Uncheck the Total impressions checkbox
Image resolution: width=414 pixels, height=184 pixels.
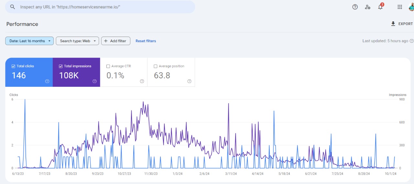(61, 66)
